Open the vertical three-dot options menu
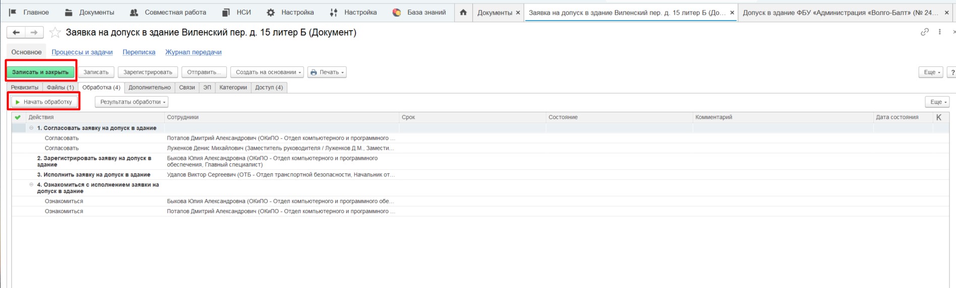Screen dimensions: 956x288 coord(939,32)
